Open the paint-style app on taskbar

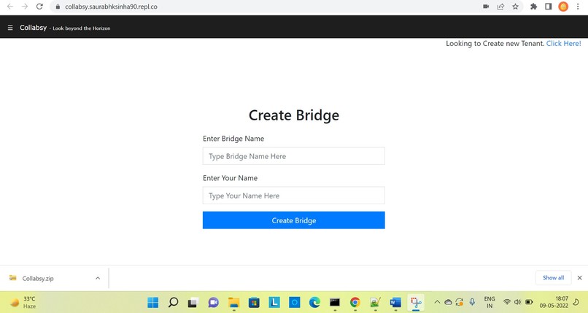376,302
